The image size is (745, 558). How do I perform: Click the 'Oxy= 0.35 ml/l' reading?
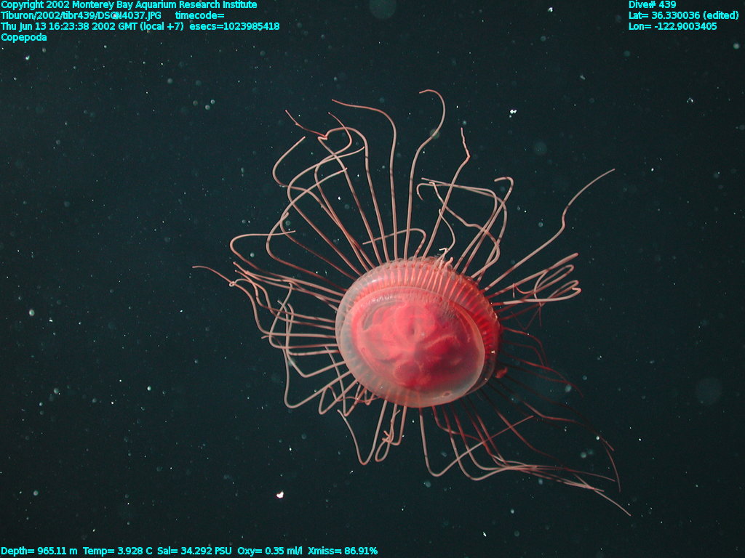coord(269,551)
